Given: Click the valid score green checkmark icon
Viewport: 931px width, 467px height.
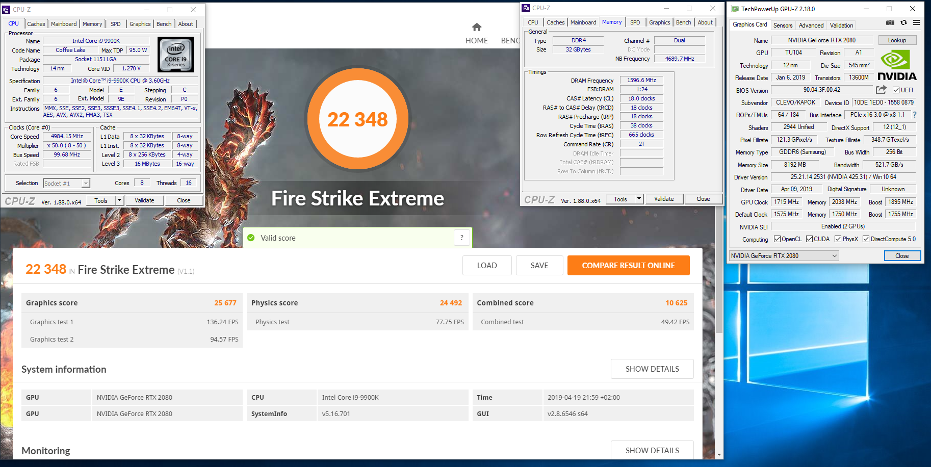Looking at the screenshot, I should tap(251, 238).
